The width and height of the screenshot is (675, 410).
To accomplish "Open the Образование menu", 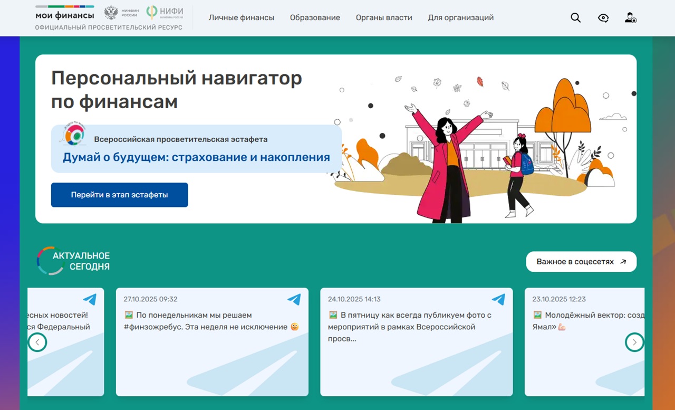I will tap(315, 17).
